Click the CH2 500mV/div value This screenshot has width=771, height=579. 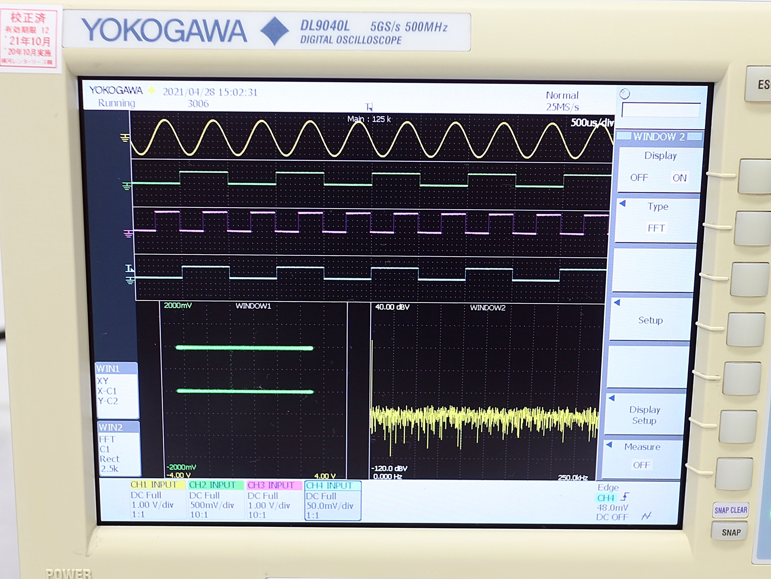point(212,505)
